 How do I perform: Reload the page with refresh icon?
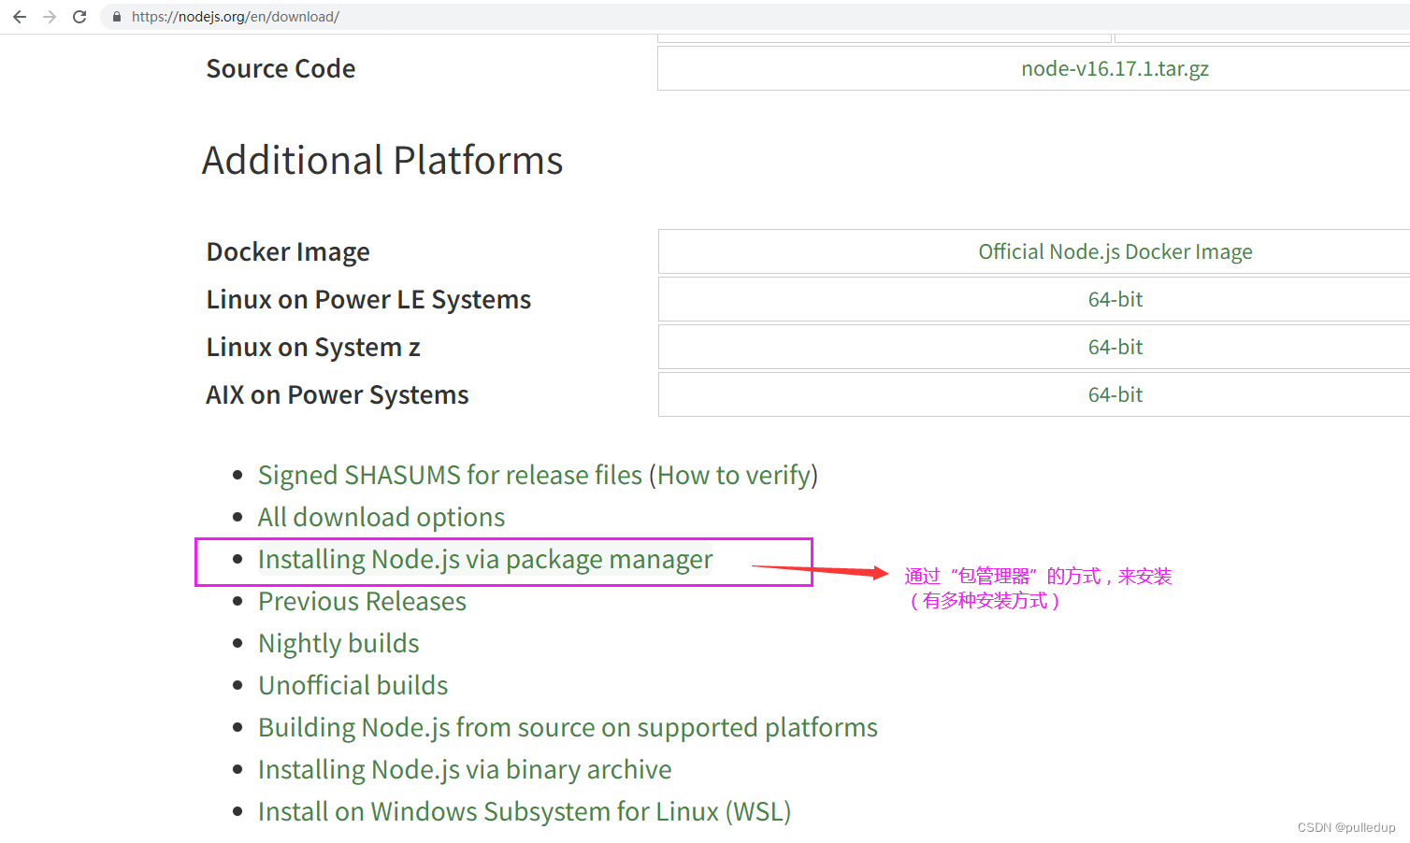79,17
